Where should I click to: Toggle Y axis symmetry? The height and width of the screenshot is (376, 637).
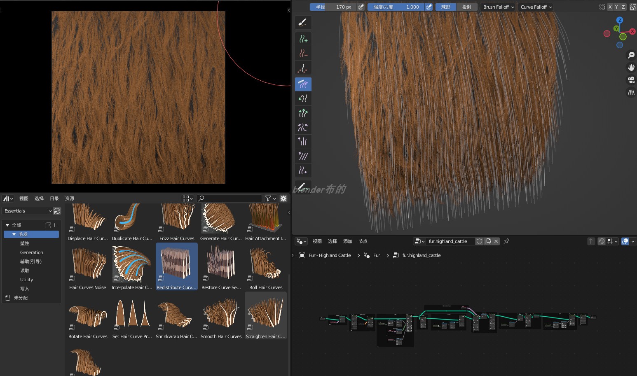click(617, 7)
